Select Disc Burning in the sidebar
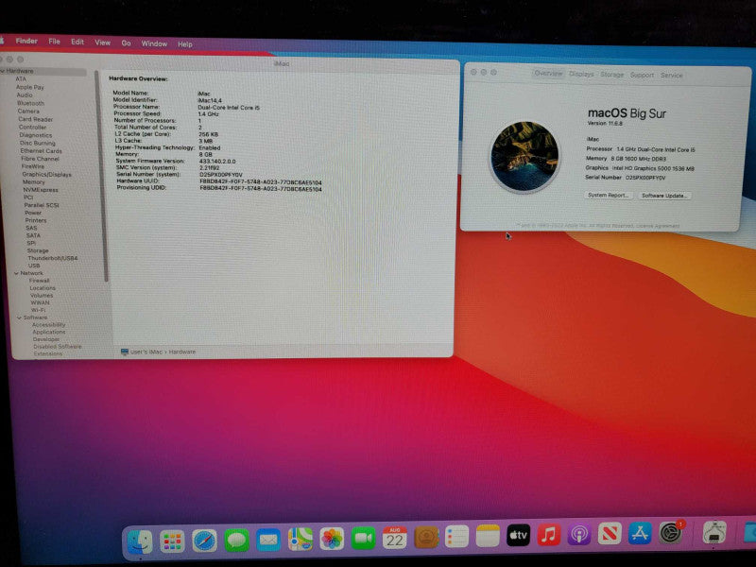Viewport: 756px width, 567px height. (38, 143)
